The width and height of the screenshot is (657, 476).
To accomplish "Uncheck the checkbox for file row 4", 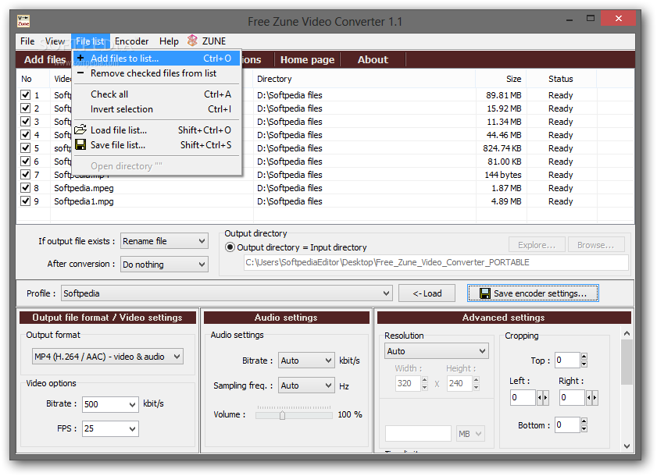I will pos(26,134).
